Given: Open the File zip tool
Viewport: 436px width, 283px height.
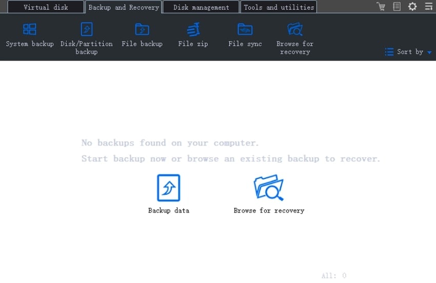Looking at the screenshot, I should click(193, 35).
